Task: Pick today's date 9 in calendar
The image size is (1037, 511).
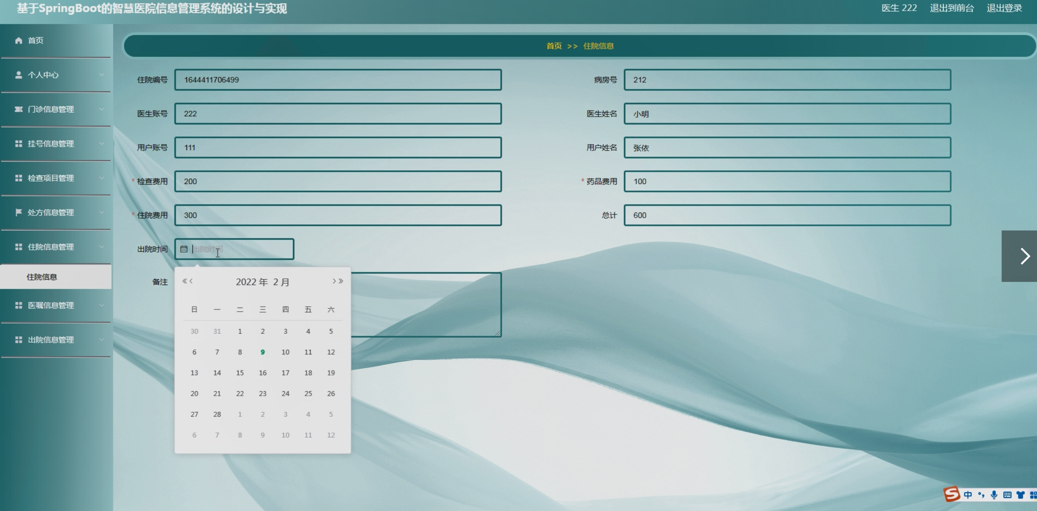Action: pyautogui.click(x=263, y=352)
